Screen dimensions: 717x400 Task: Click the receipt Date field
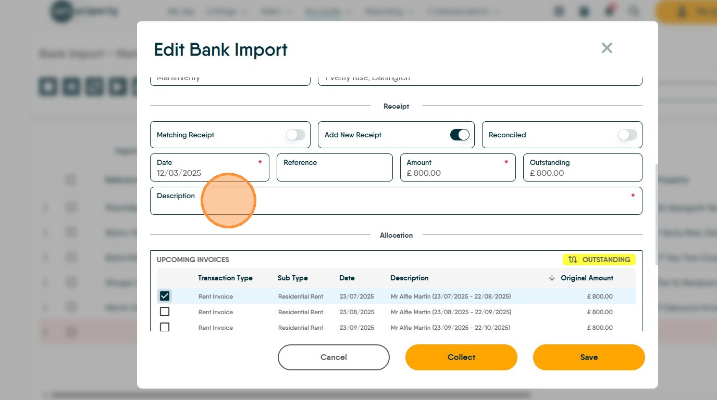coord(209,167)
